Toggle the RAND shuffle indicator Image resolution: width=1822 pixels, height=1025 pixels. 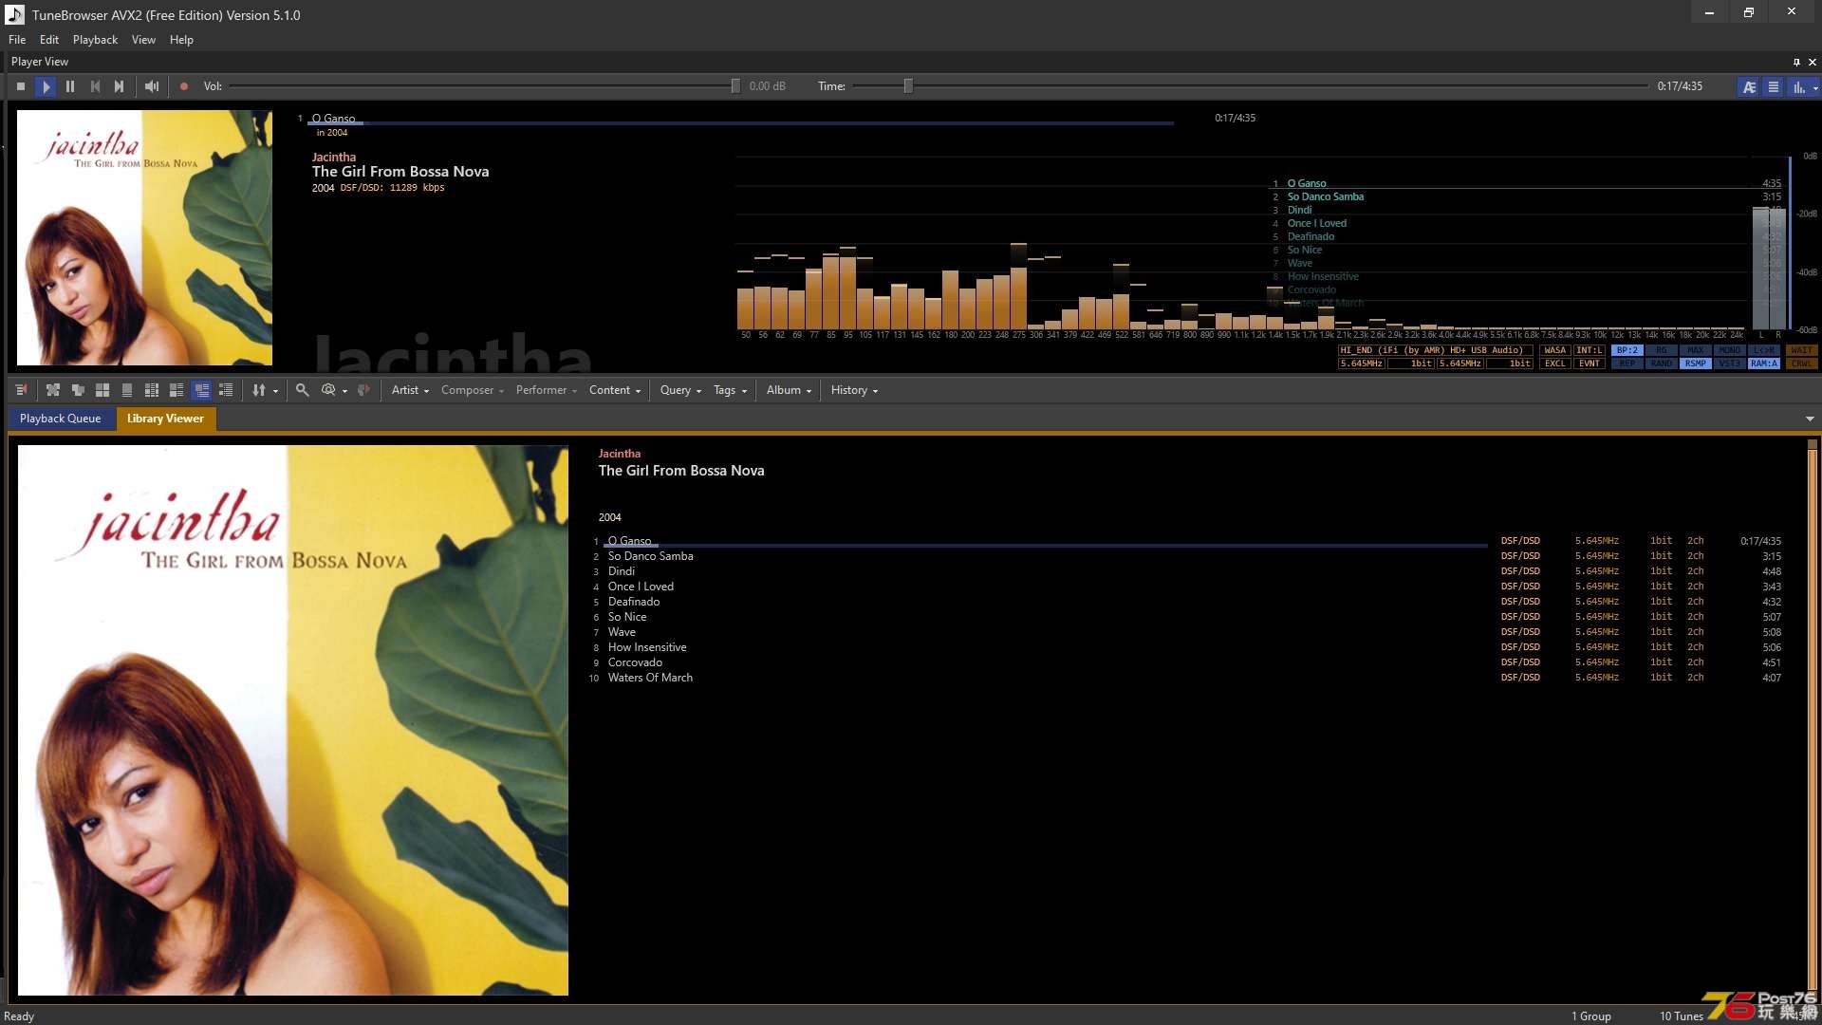(1662, 363)
